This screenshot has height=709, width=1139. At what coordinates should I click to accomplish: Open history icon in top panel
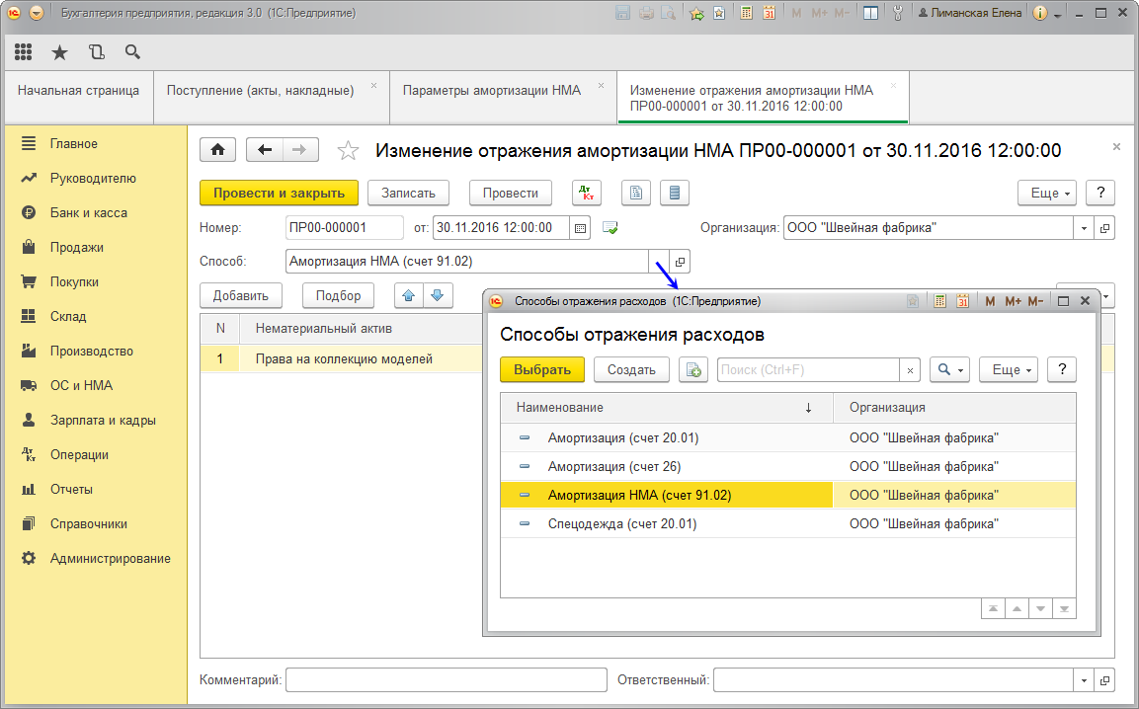coord(96,51)
